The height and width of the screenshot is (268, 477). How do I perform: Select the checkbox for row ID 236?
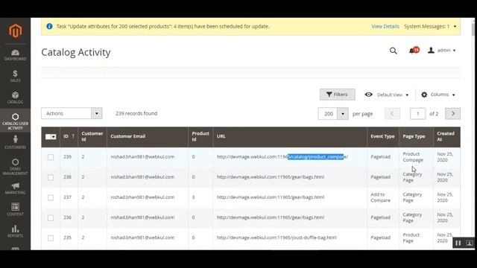click(51, 217)
